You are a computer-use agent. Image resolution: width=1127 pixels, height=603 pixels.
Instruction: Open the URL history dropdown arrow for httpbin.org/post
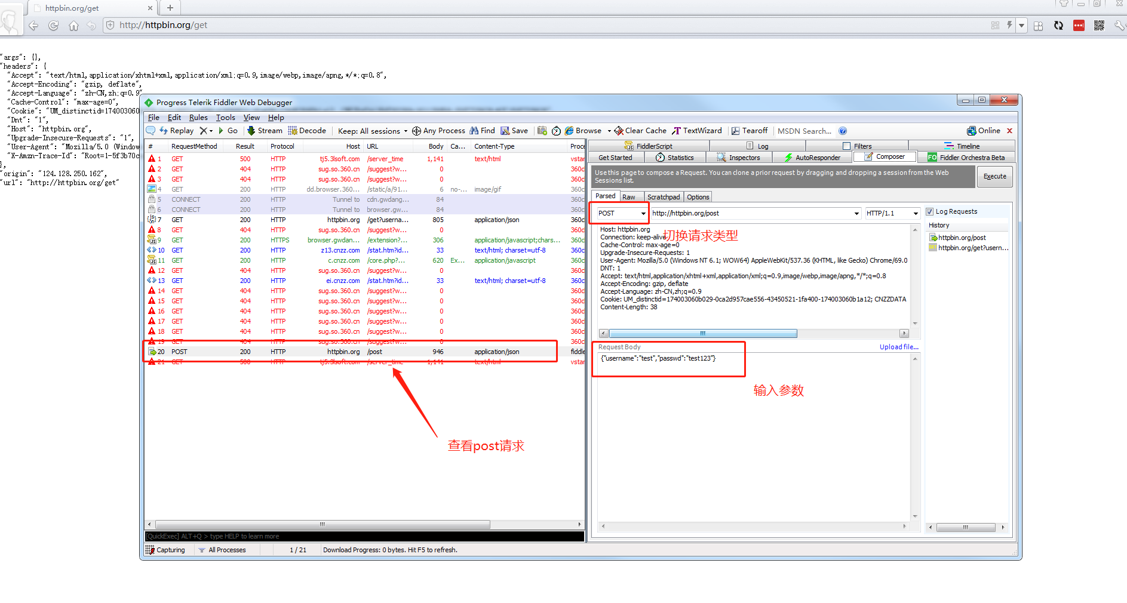click(x=856, y=213)
